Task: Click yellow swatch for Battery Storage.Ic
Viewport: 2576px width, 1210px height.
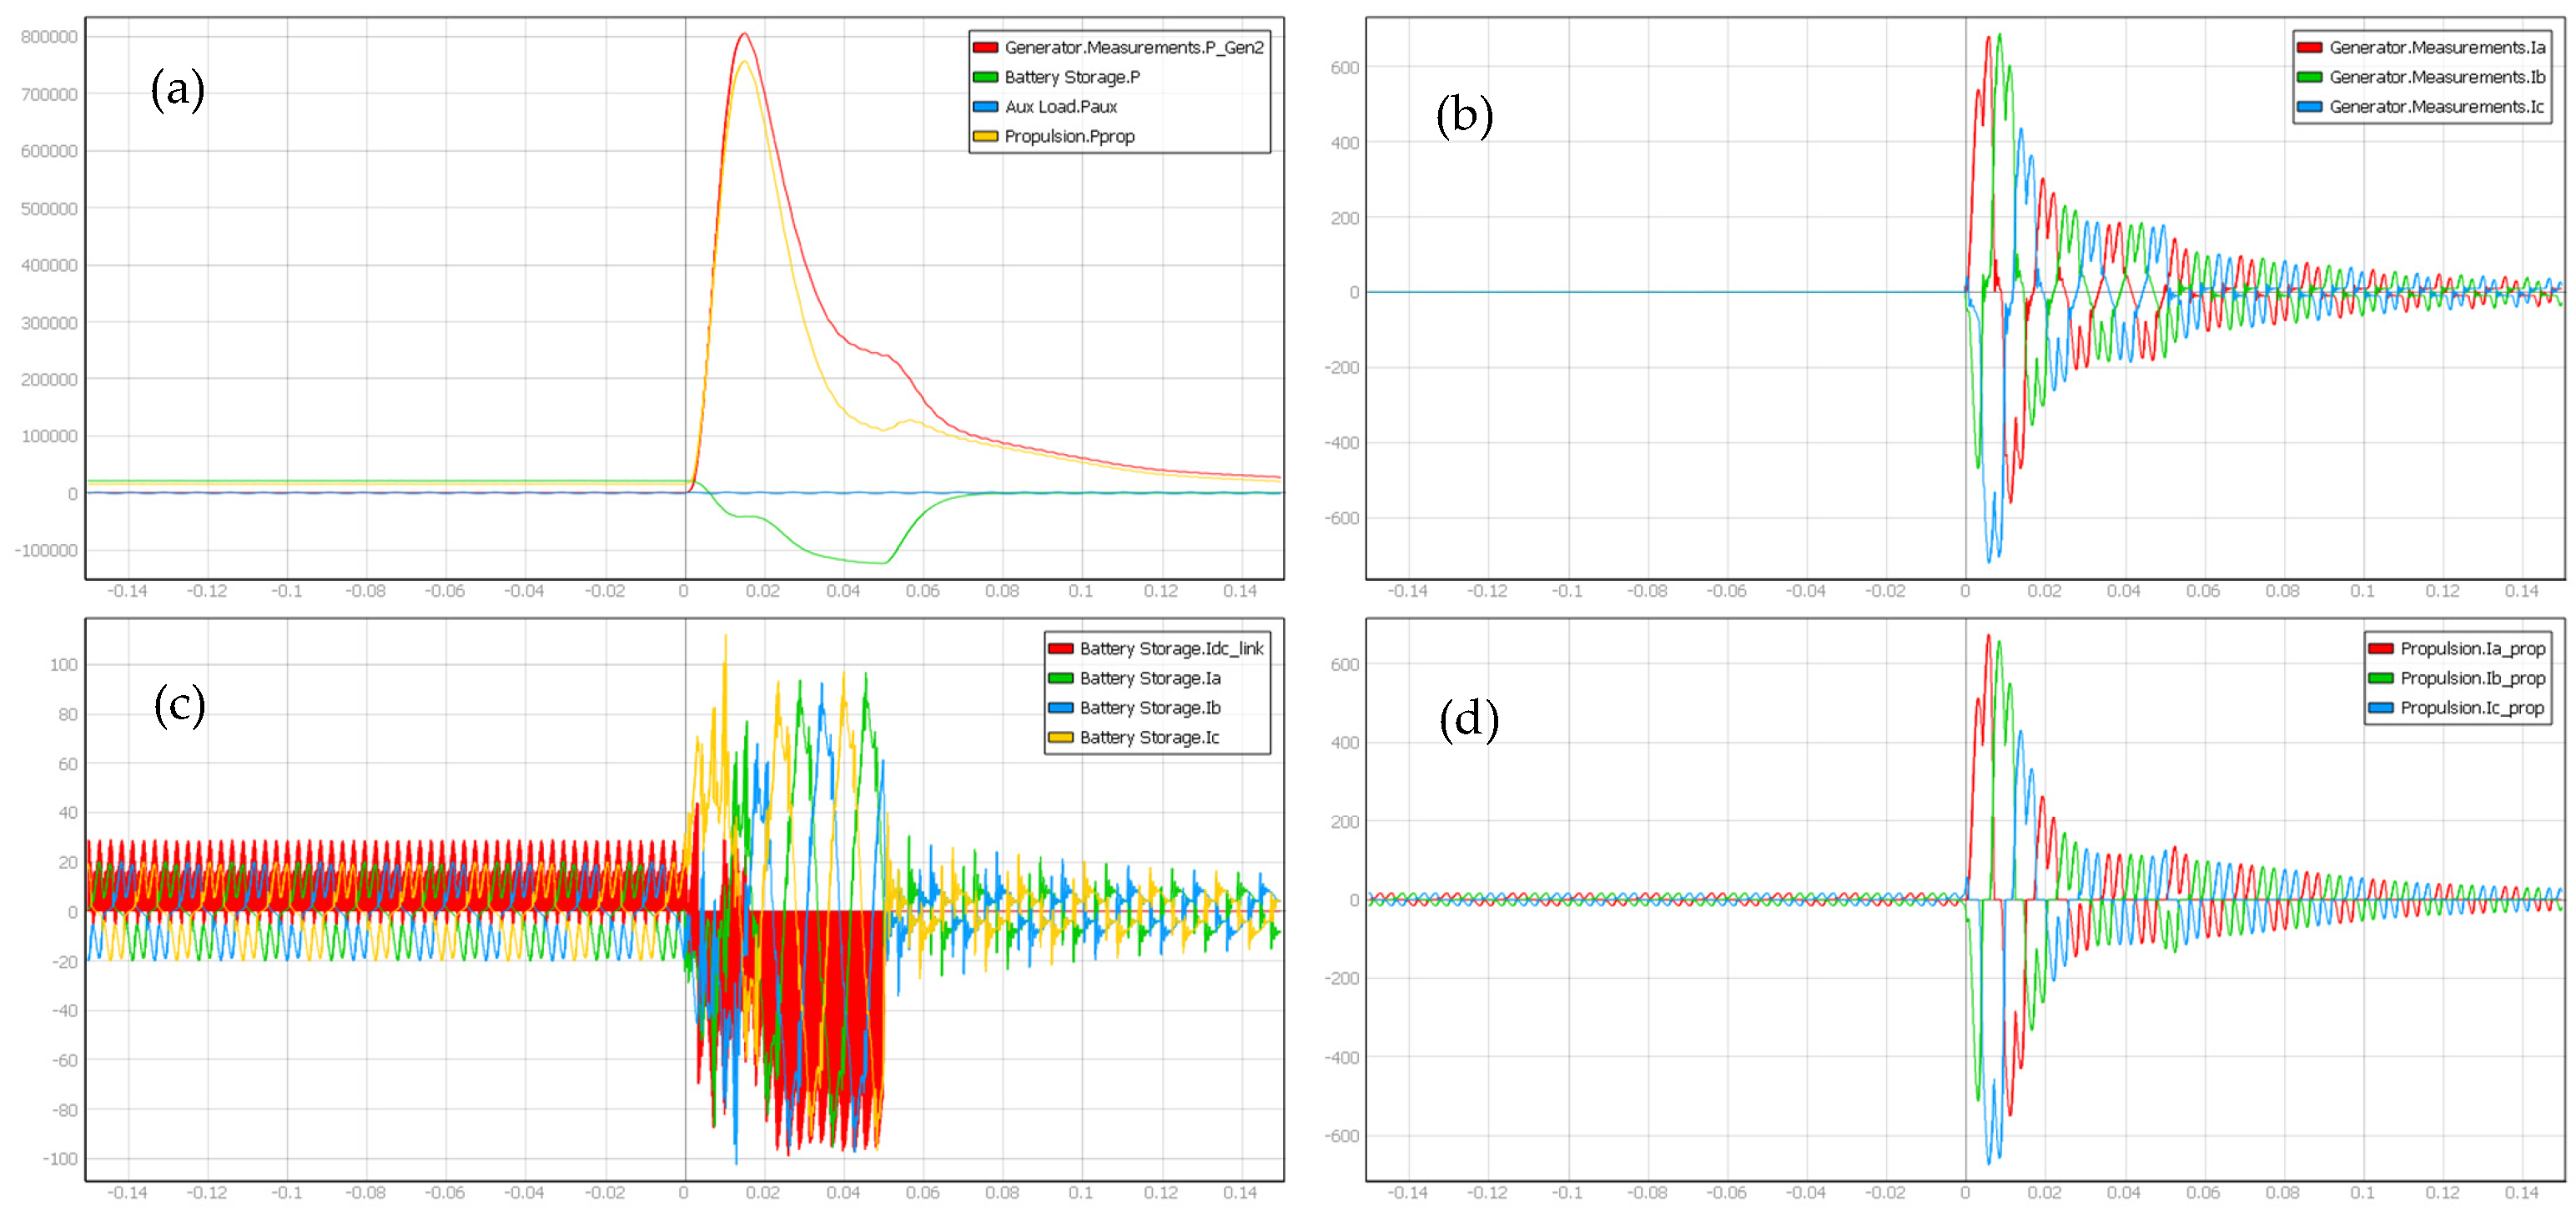Action: (x=1060, y=737)
